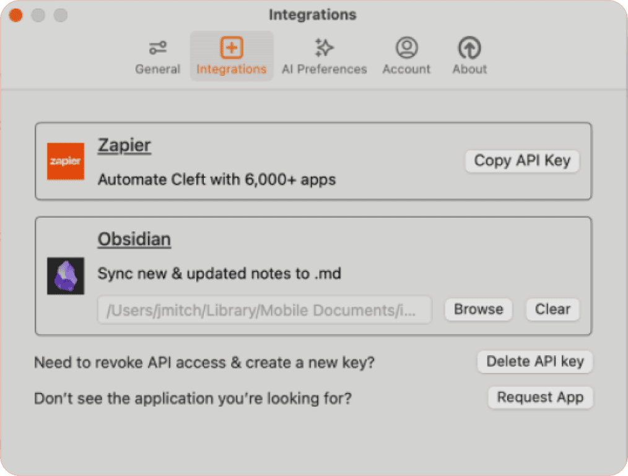Select the sliders icon above General
The width and height of the screenshot is (628, 476).
tap(157, 46)
